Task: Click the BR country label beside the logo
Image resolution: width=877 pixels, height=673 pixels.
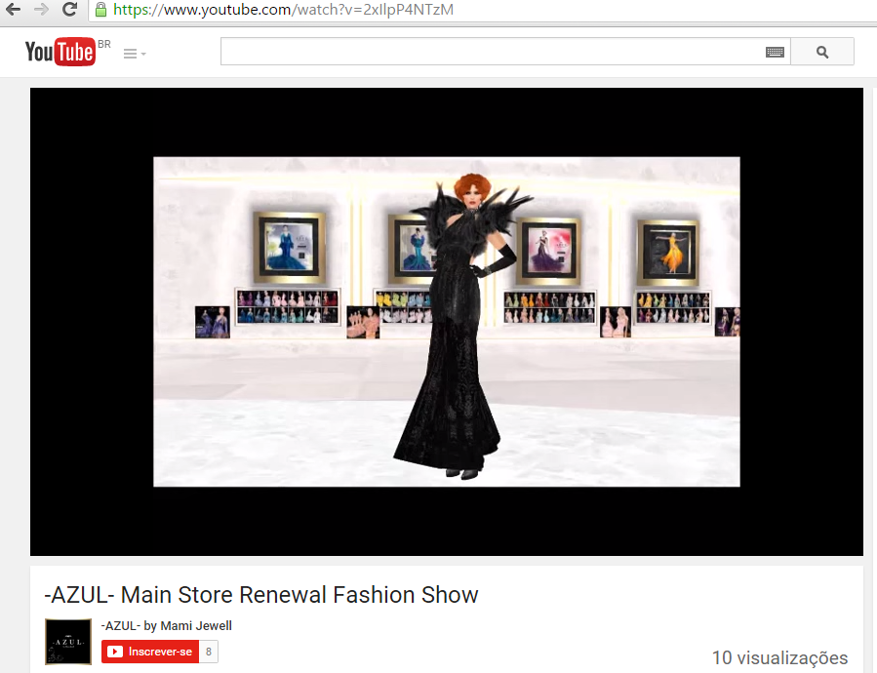Action: (104, 45)
